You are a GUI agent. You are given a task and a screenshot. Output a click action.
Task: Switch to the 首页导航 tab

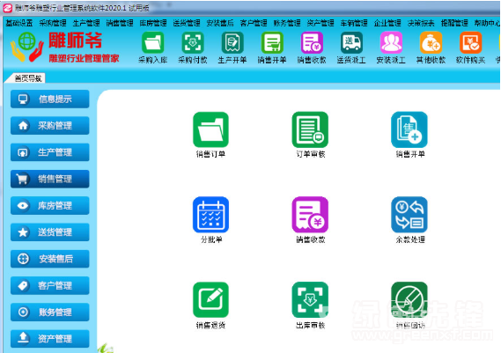pyautogui.click(x=28, y=78)
